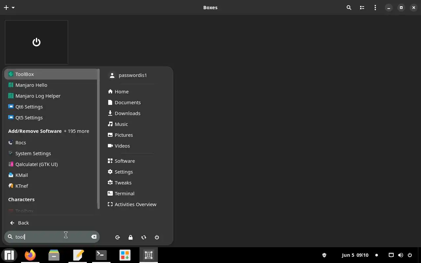Select the powered-off box thumbnail

coord(37,42)
